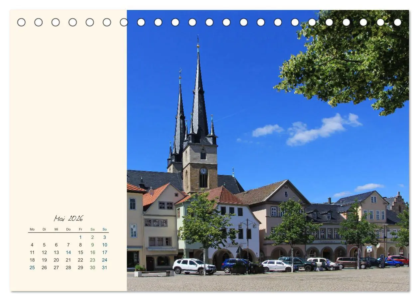The height and width of the screenshot is (301, 419).
Task: Pick date 31 in the Sunday column
Action: (x=104, y=267)
